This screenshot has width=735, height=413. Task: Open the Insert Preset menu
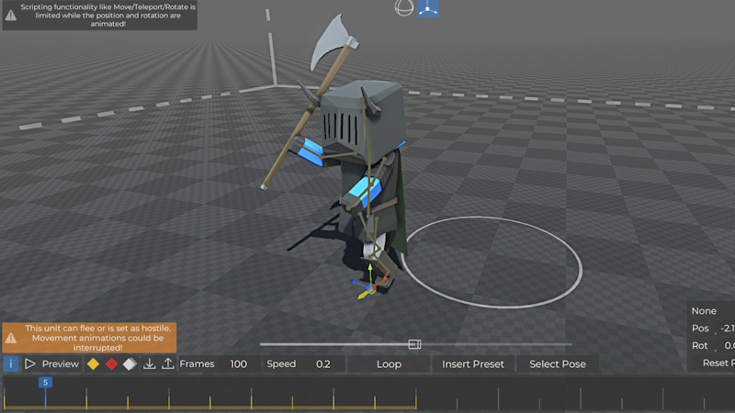tap(473, 364)
